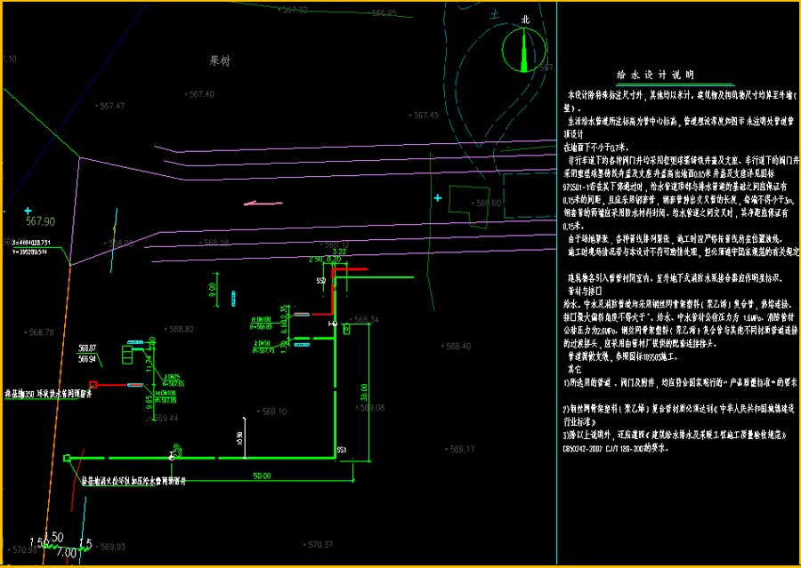Click the 567.90 green elevation label

tap(41, 221)
